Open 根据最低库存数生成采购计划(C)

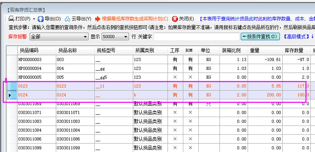pyautogui.click(x=135, y=19)
